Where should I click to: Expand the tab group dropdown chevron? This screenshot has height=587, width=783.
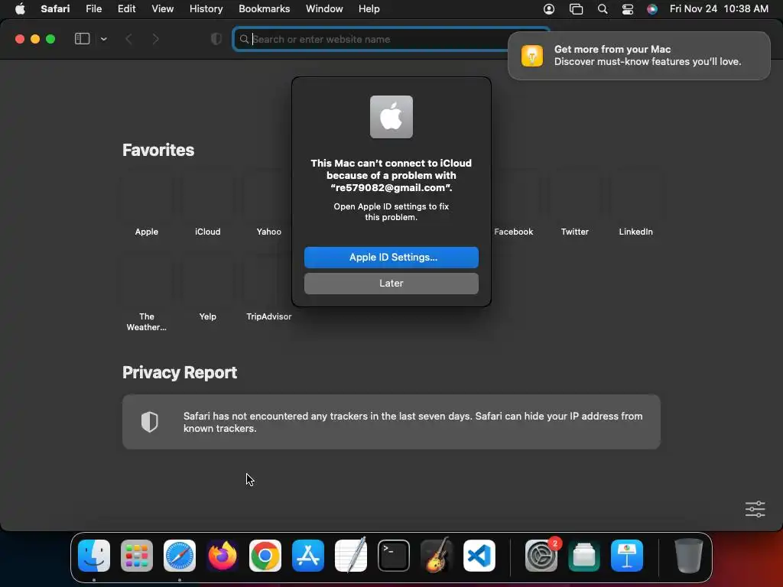(104, 39)
